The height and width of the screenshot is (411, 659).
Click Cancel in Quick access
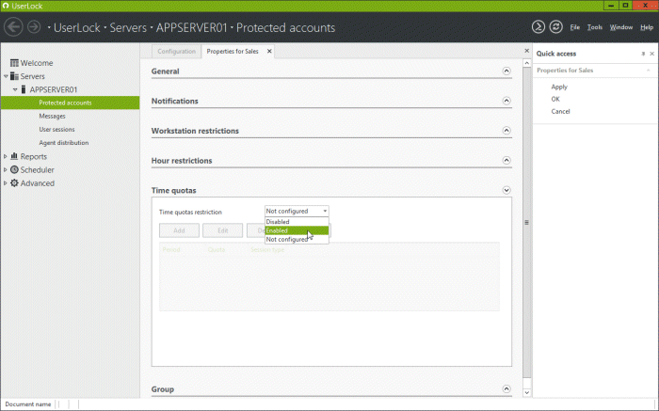tap(560, 111)
